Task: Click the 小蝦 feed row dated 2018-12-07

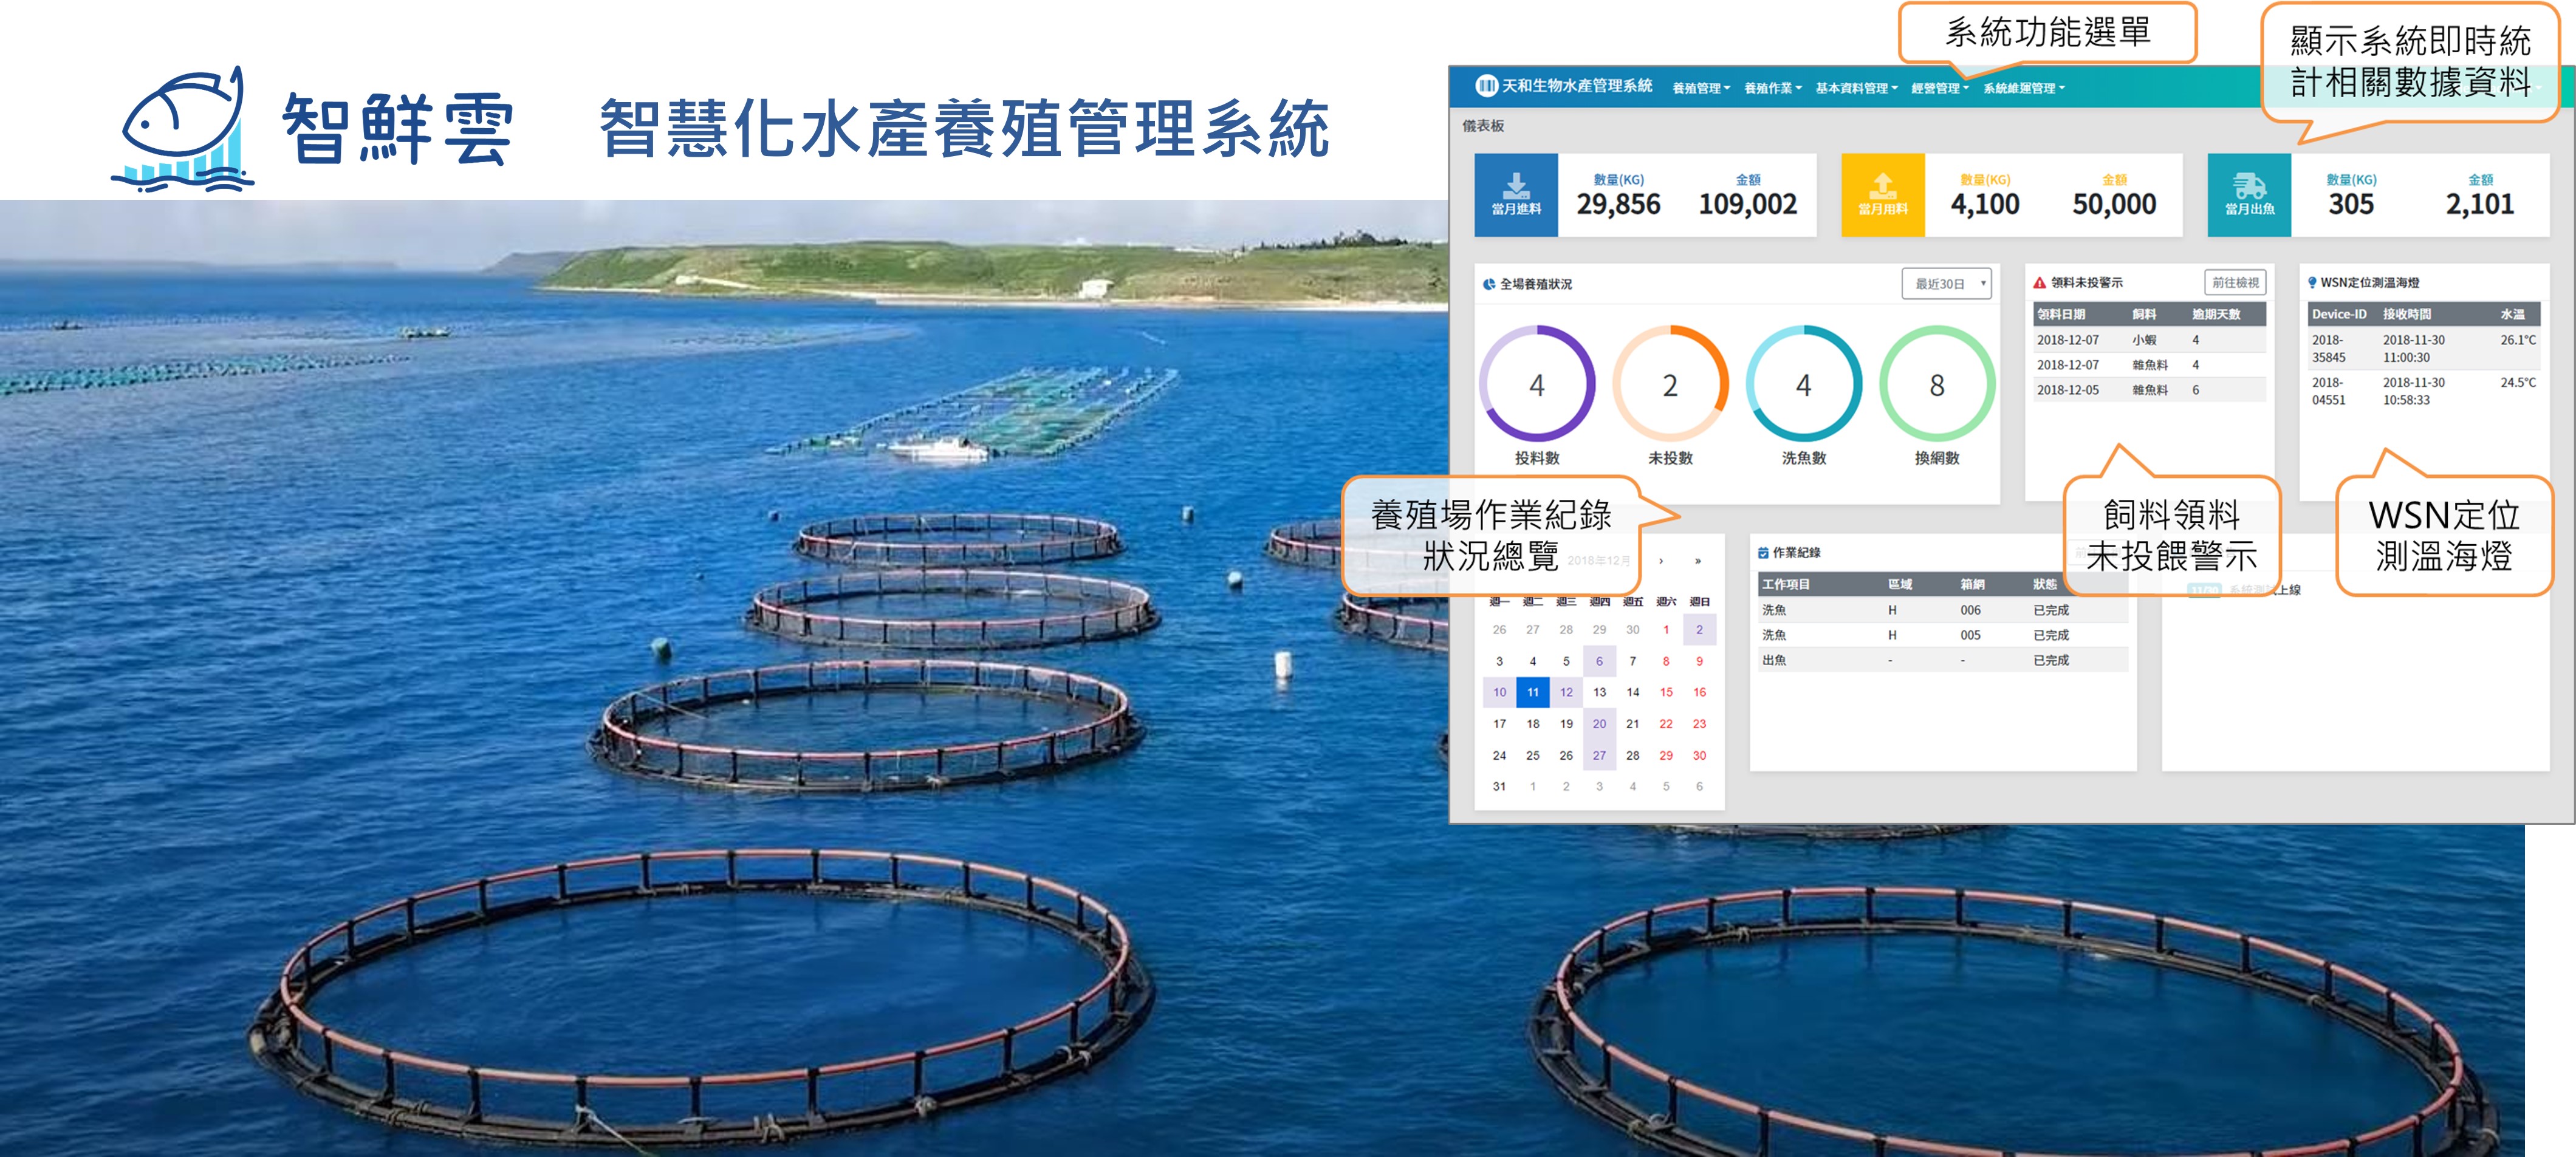Action: (x=2149, y=340)
